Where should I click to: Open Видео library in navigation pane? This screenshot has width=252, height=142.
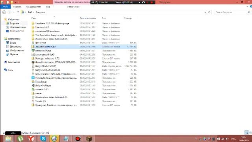point(13,43)
